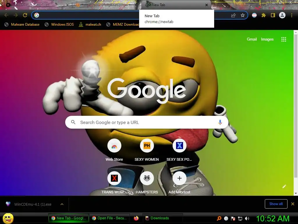Screen dimensions: 298x224
Task: Launch the Firefox taskbar icon
Action: tap(136, 218)
